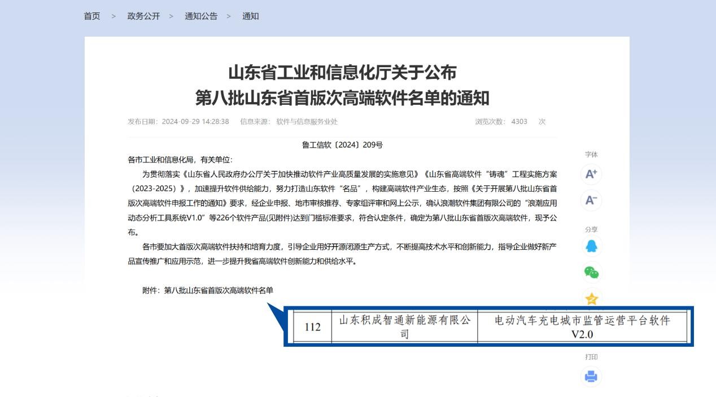Share article via WeChat icon
The image size is (716, 397).
click(x=591, y=272)
